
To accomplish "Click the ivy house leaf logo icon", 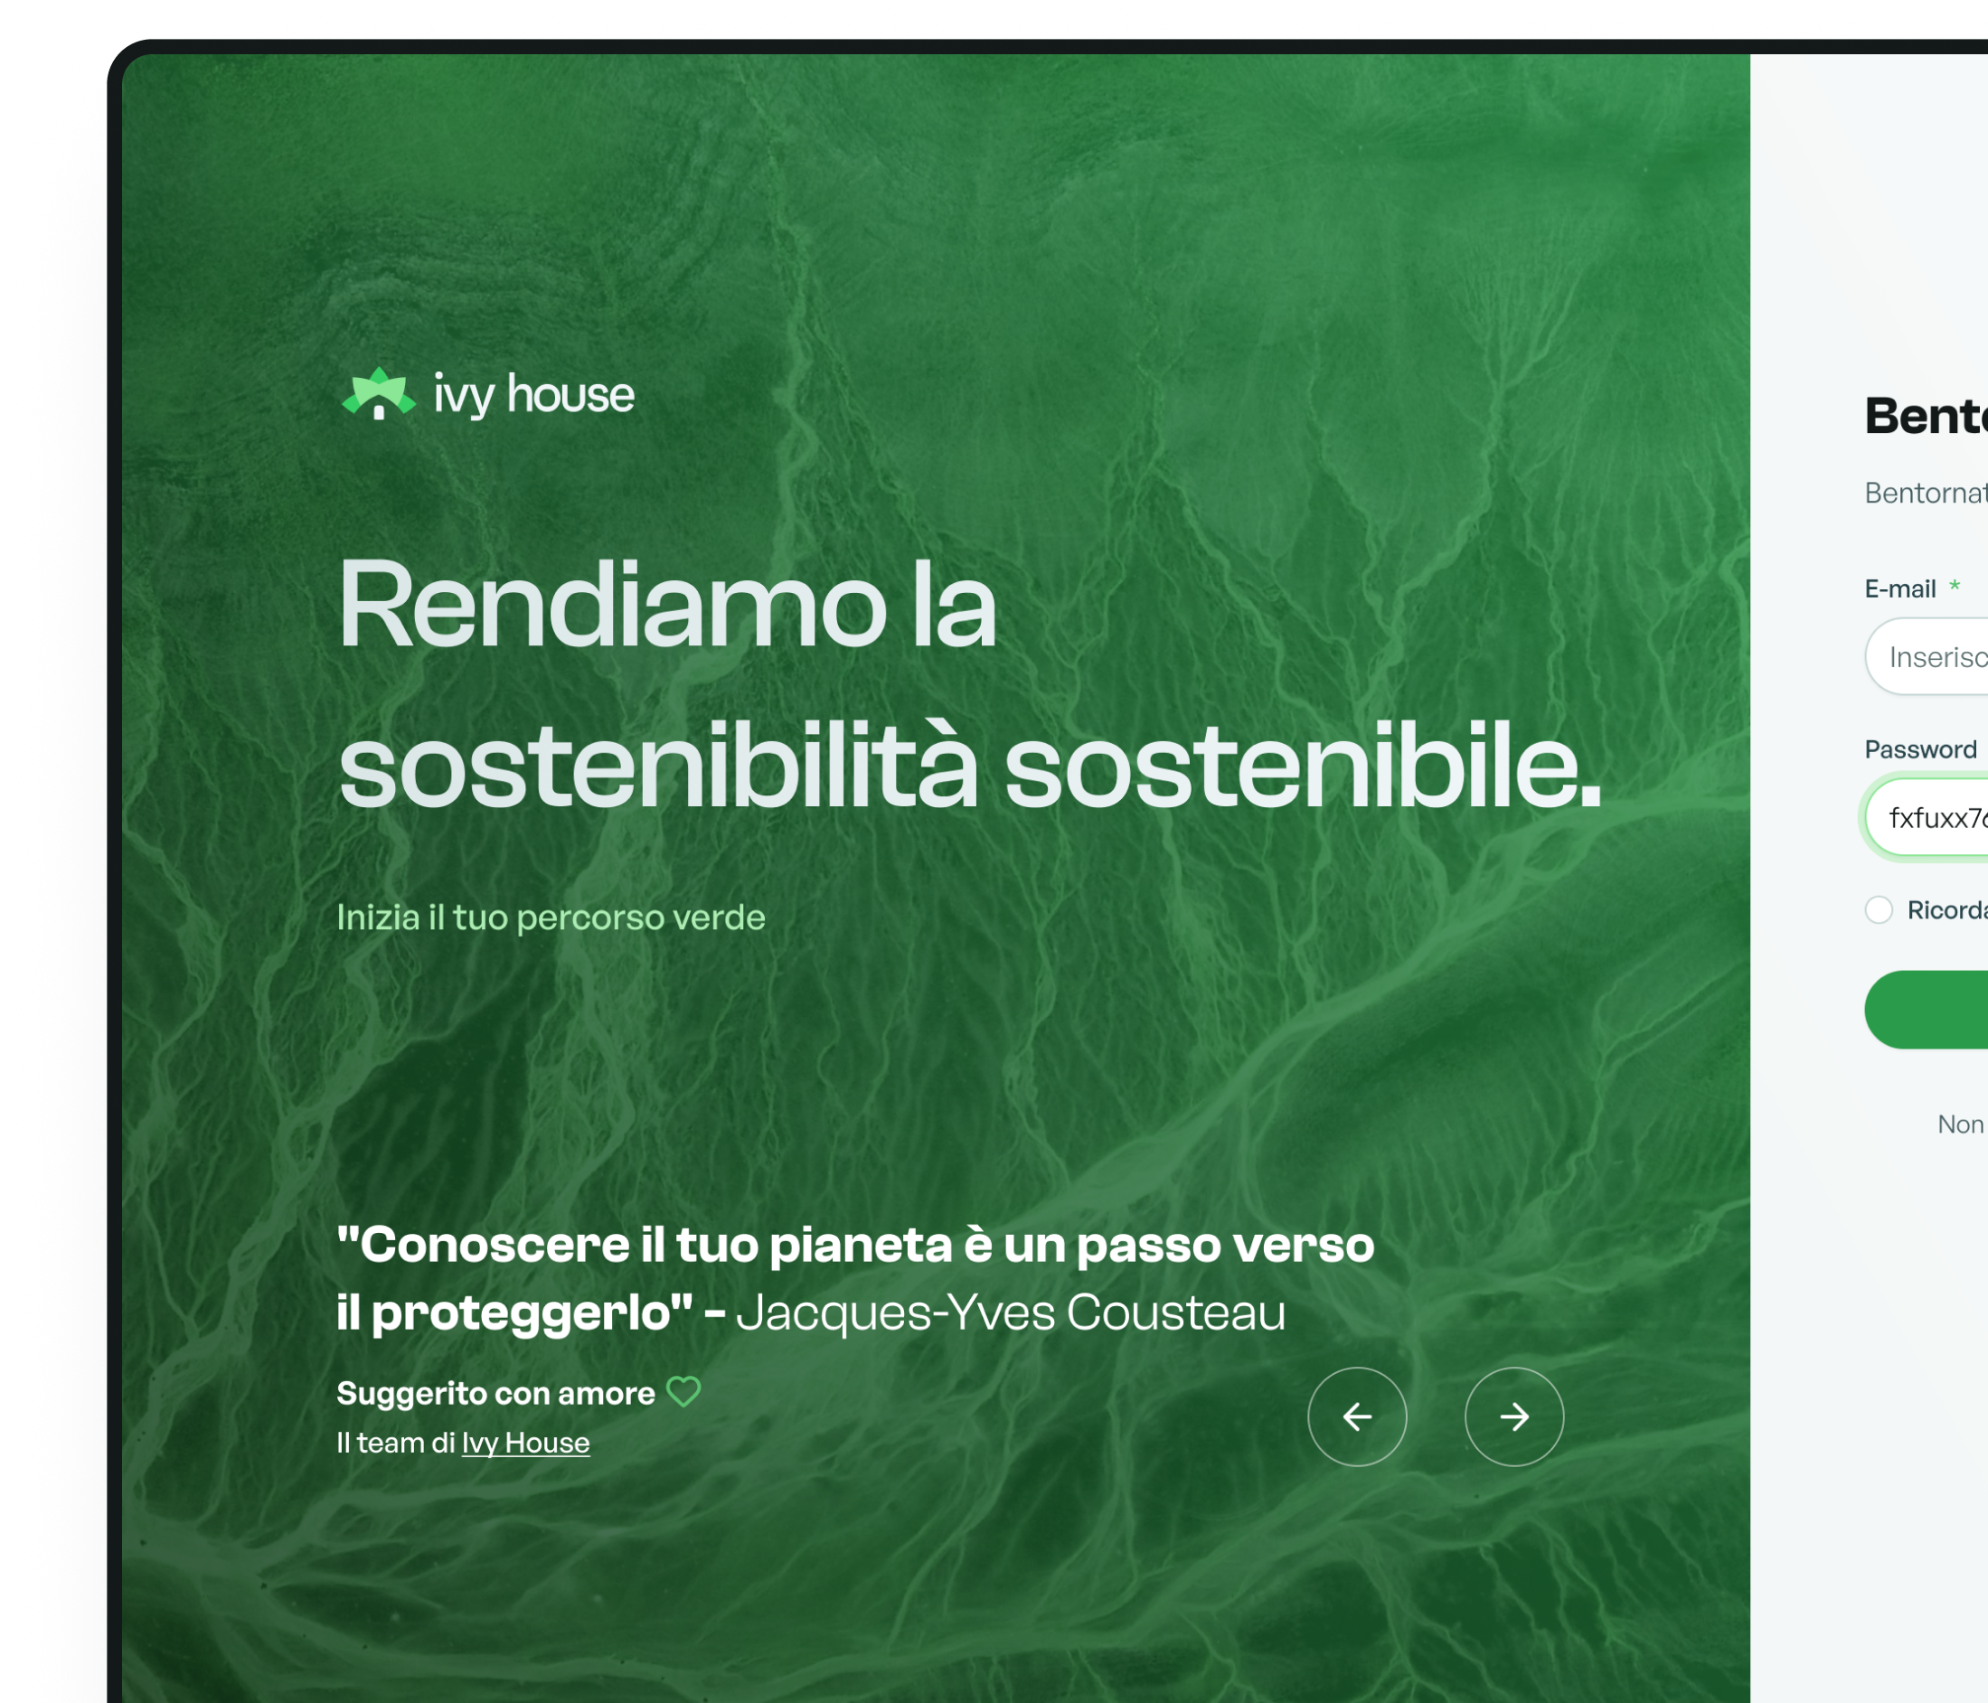I will click(x=379, y=393).
